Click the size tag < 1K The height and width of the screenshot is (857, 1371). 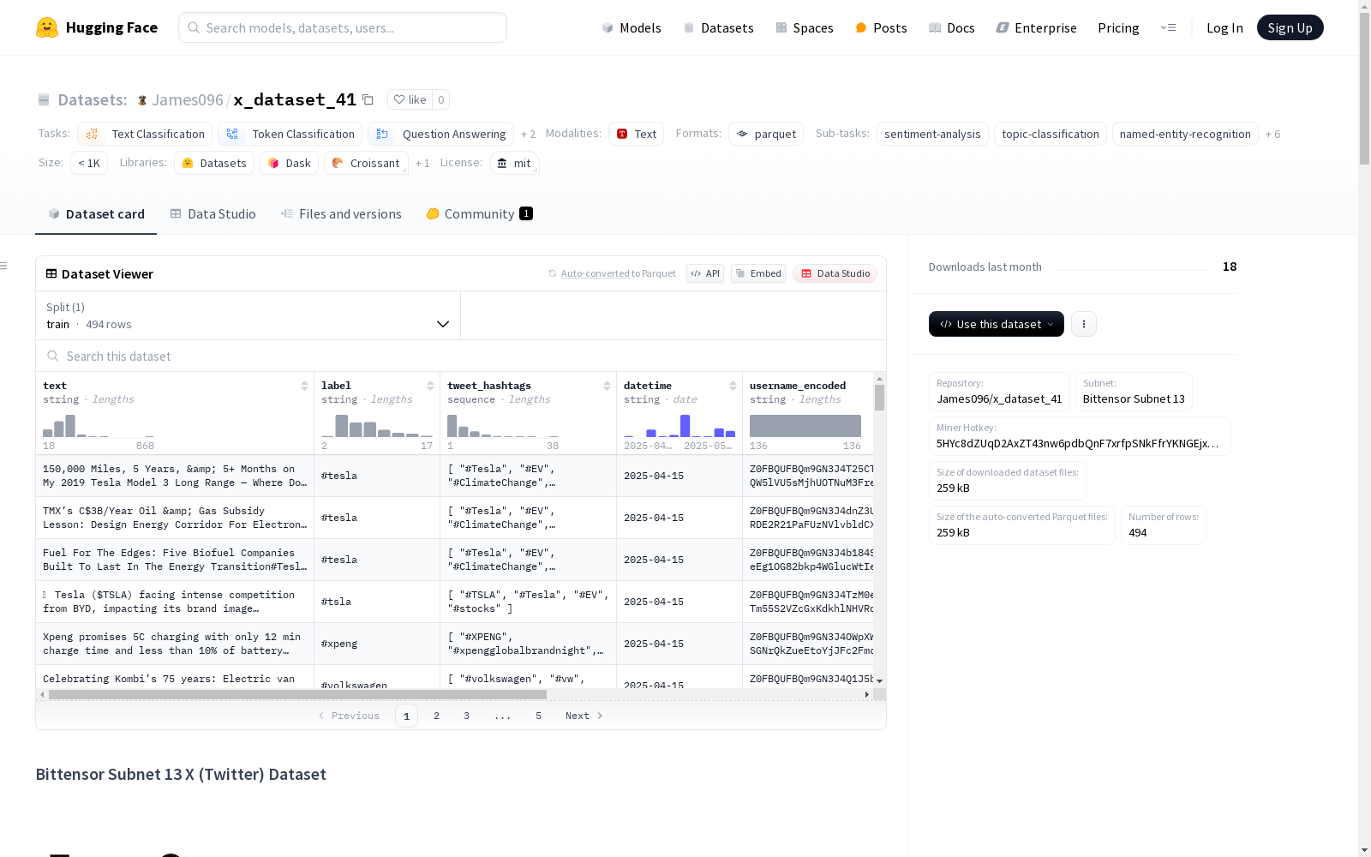click(89, 163)
